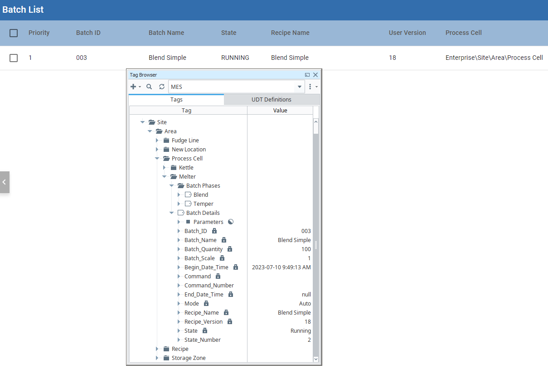This screenshot has width=548, height=369.
Task: Click the Priority column header
Action: (x=39, y=33)
